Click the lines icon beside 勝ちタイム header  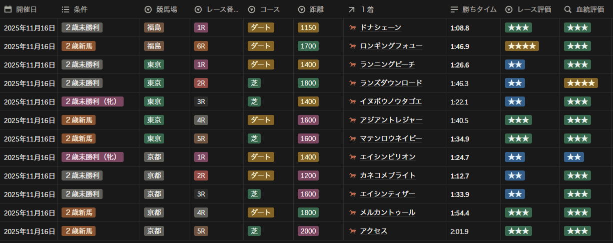[x=454, y=9]
